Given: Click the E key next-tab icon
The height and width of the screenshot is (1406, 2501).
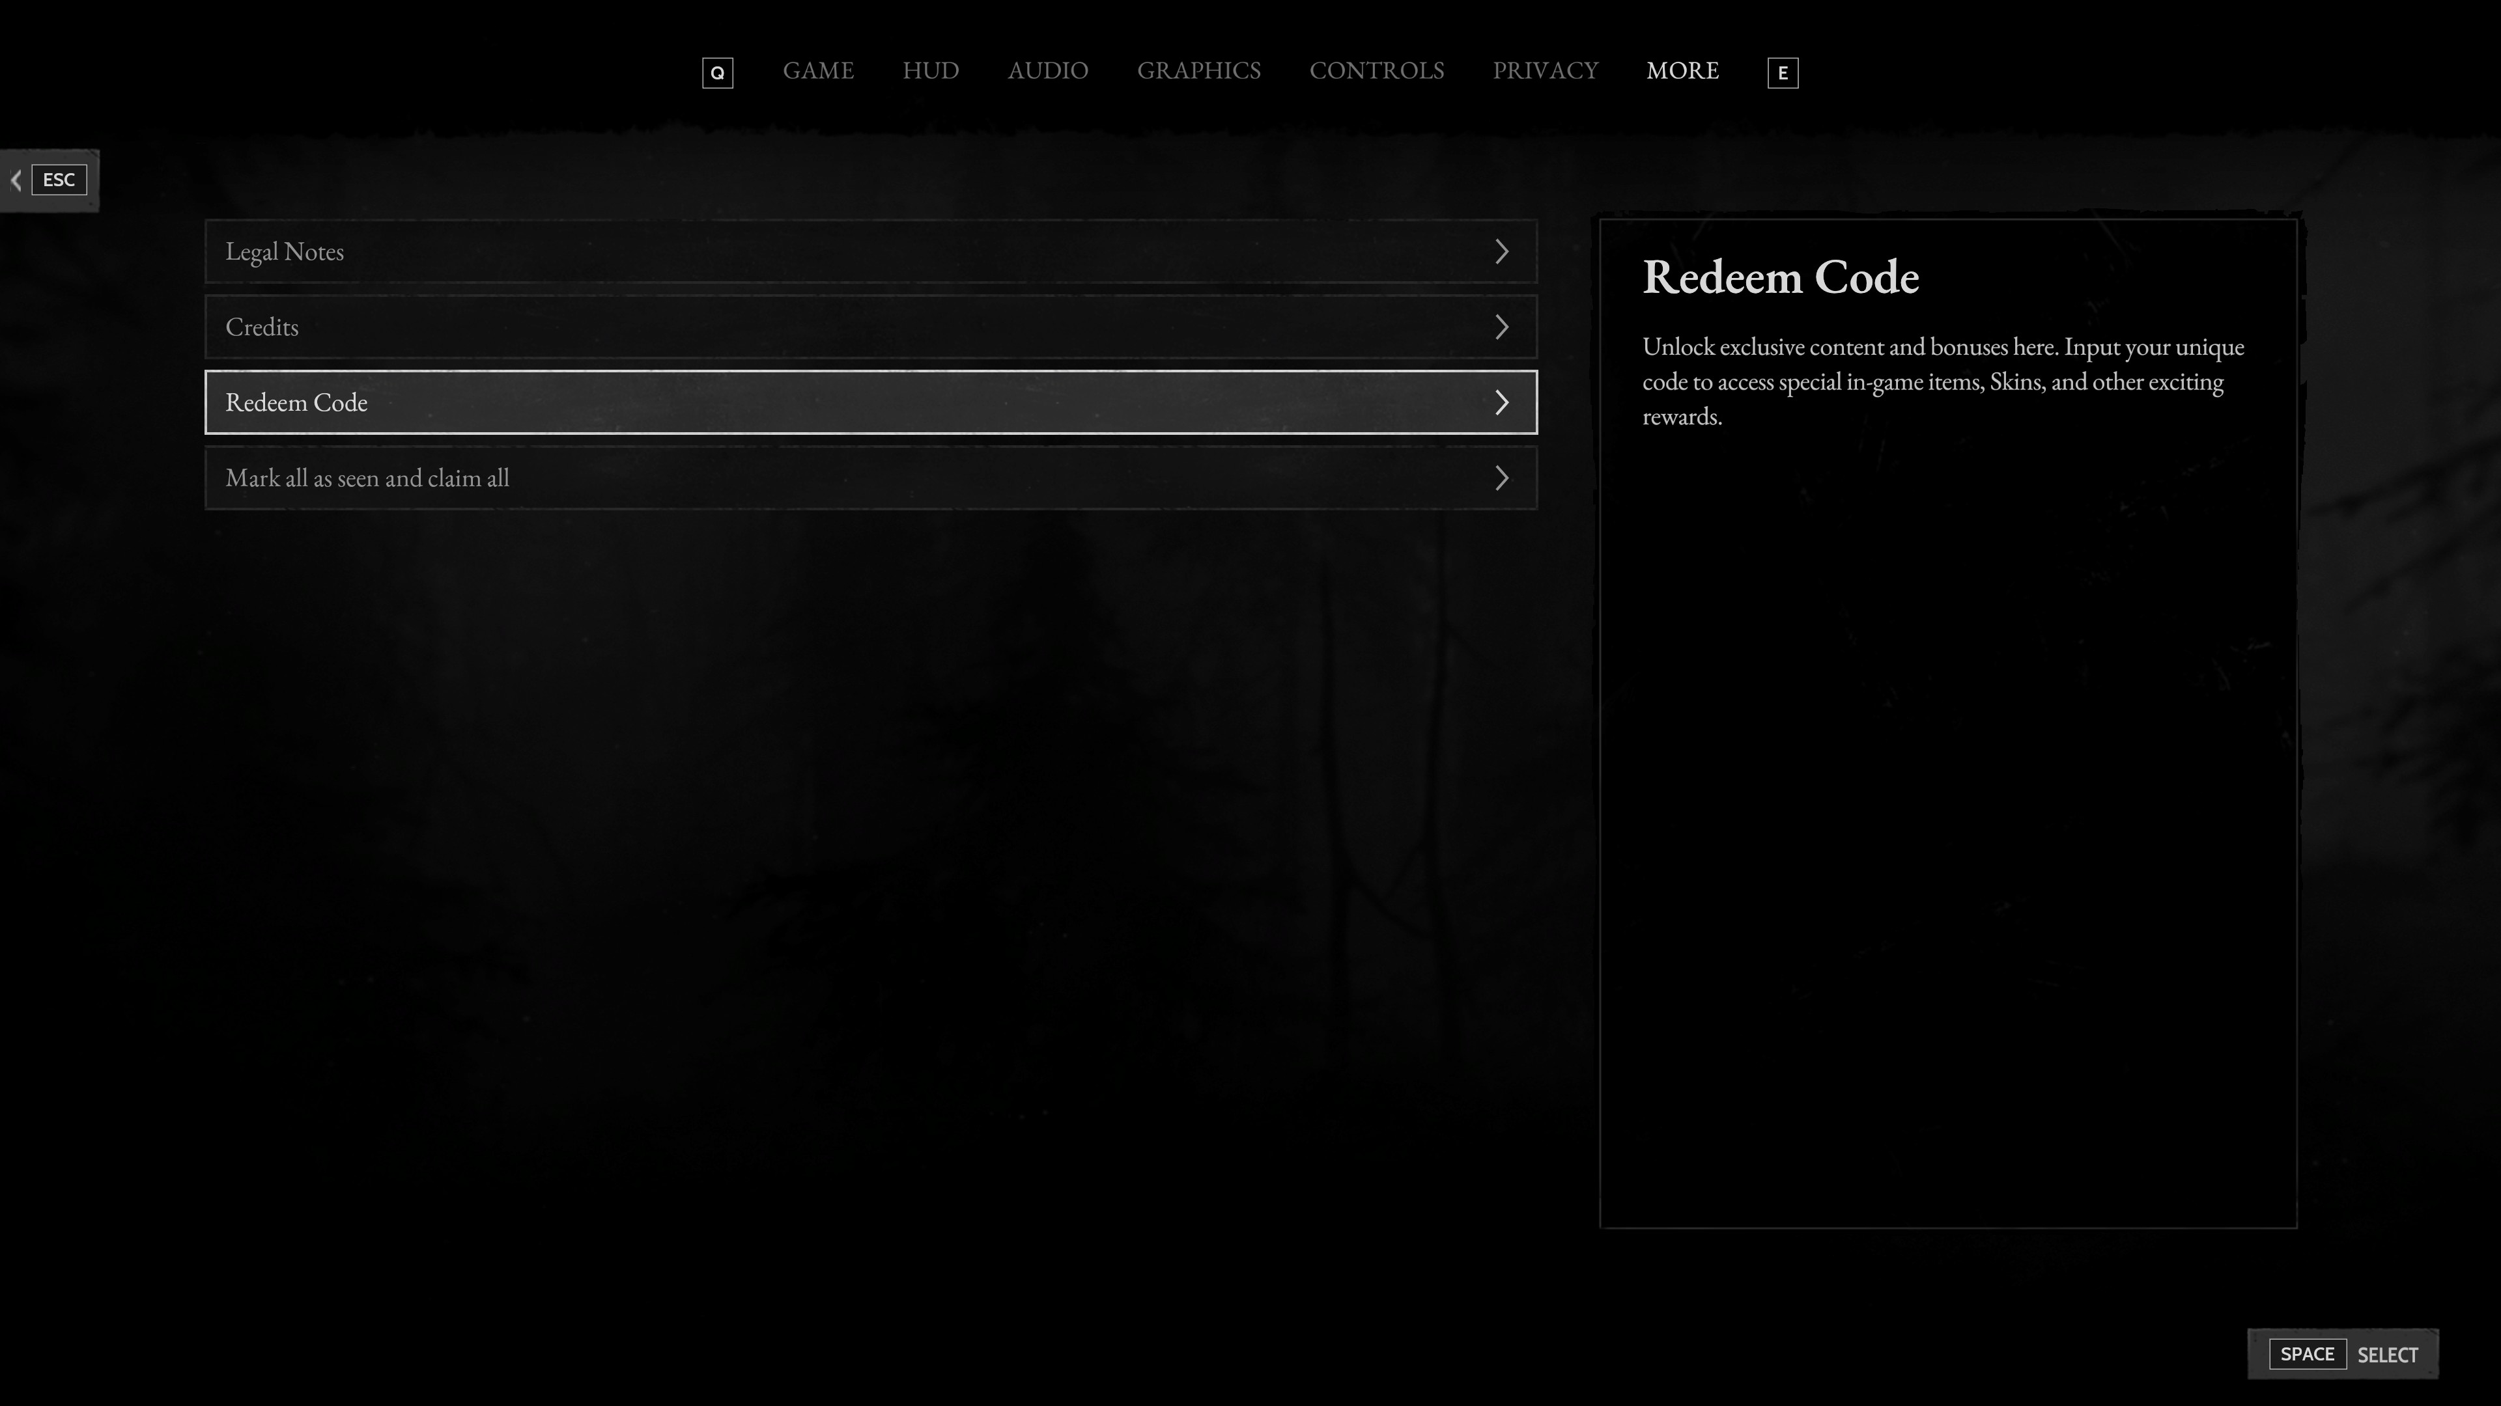Looking at the screenshot, I should (1783, 73).
